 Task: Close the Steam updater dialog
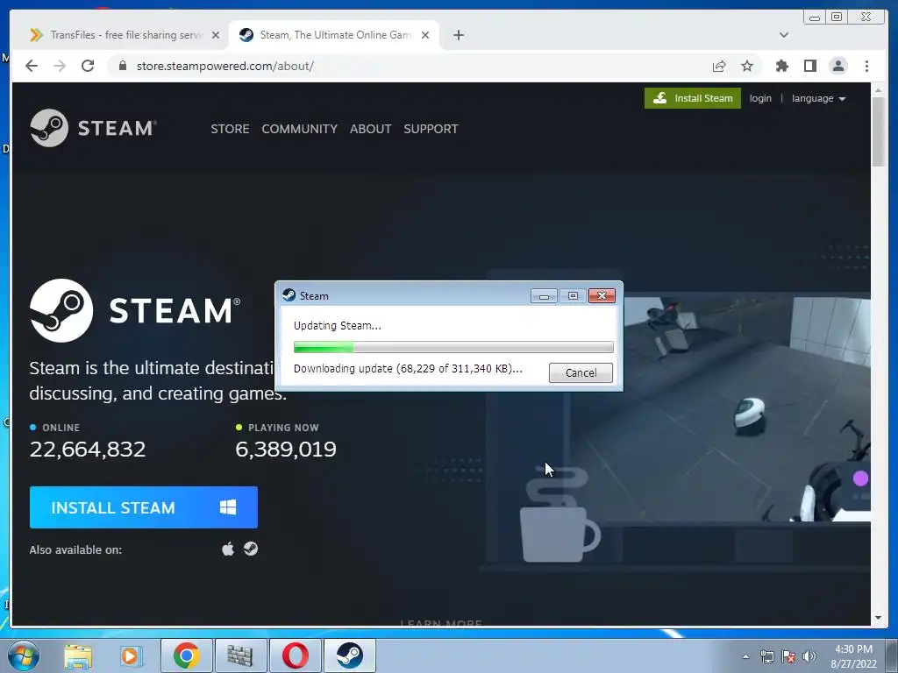pyautogui.click(x=602, y=296)
